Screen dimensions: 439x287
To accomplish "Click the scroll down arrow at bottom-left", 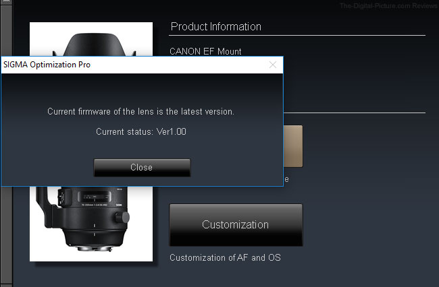I will click(x=5, y=286).
